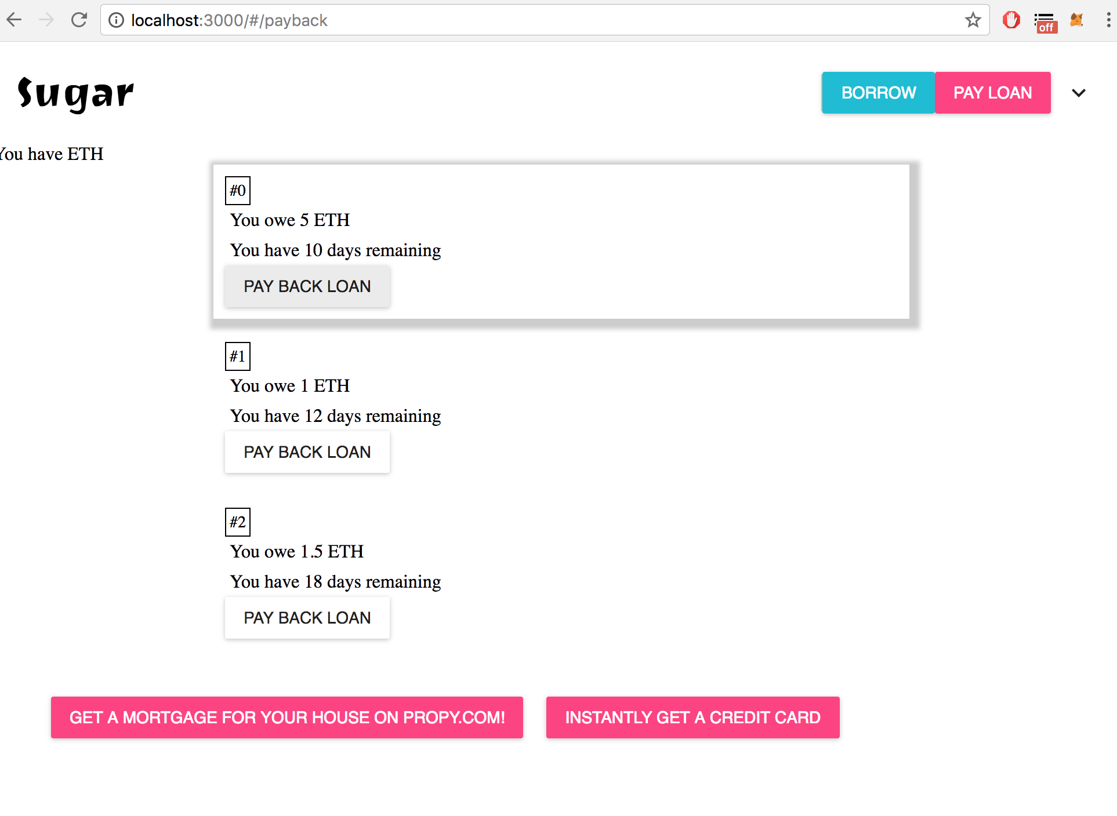Click the #1 loan number badge
Screen dimensions: 1117x816
(x=237, y=356)
